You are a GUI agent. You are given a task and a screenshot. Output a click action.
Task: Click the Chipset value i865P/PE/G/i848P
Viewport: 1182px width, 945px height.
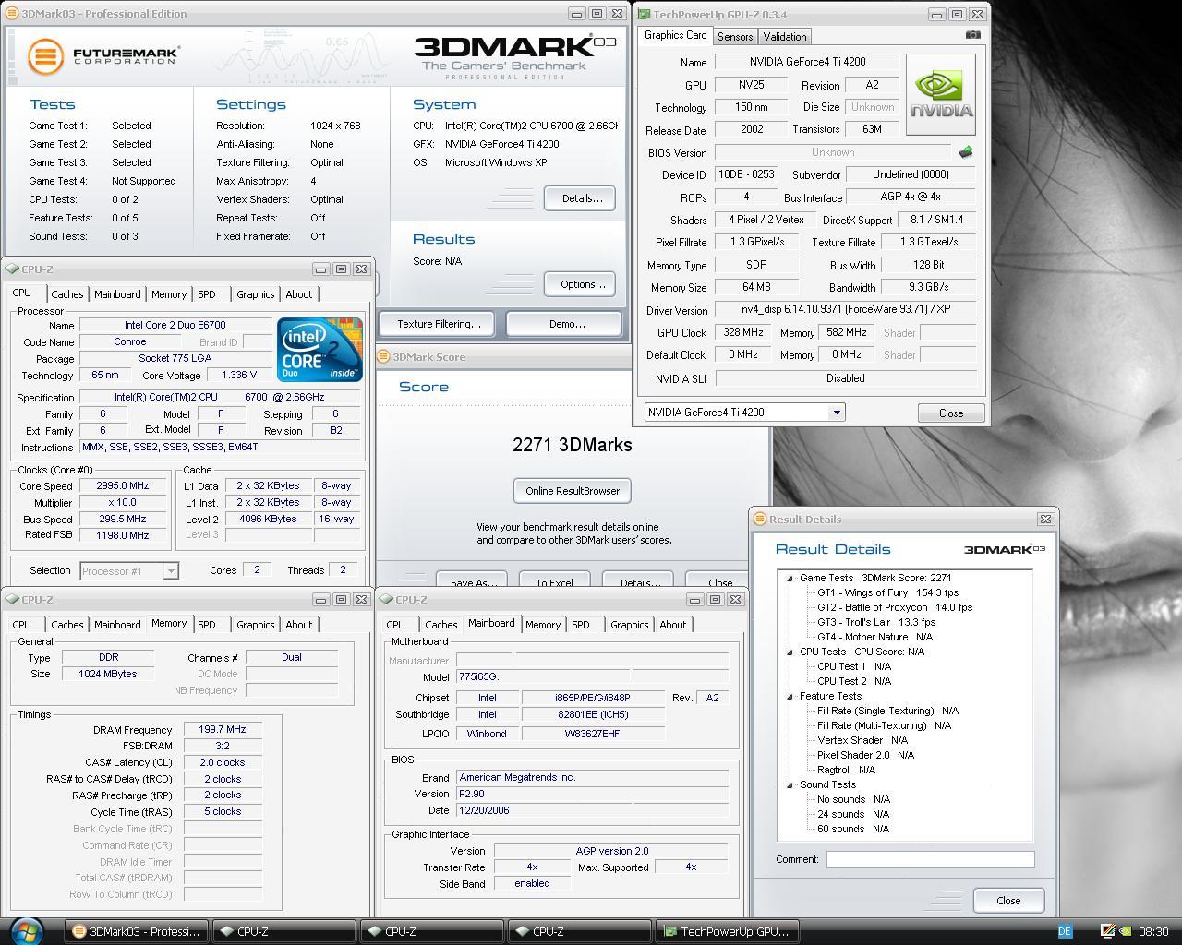point(593,699)
